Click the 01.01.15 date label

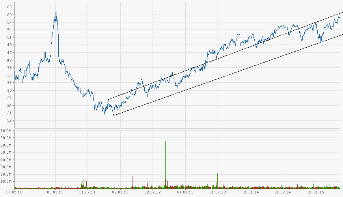pos(316,192)
